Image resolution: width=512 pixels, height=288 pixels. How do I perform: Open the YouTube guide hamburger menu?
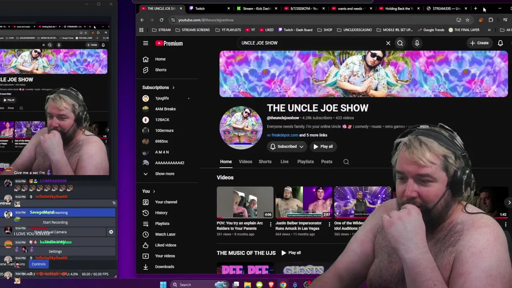click(x=146, y=43)
